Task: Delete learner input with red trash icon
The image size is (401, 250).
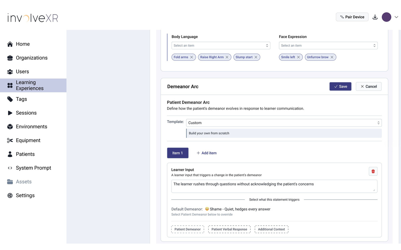Action: [373, 171]
